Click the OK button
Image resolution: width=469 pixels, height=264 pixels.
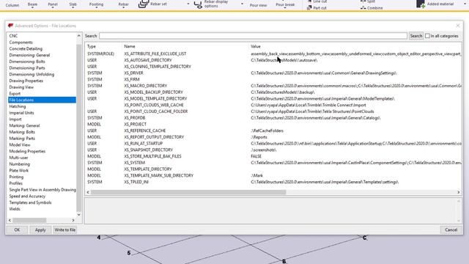click(17, 230)
